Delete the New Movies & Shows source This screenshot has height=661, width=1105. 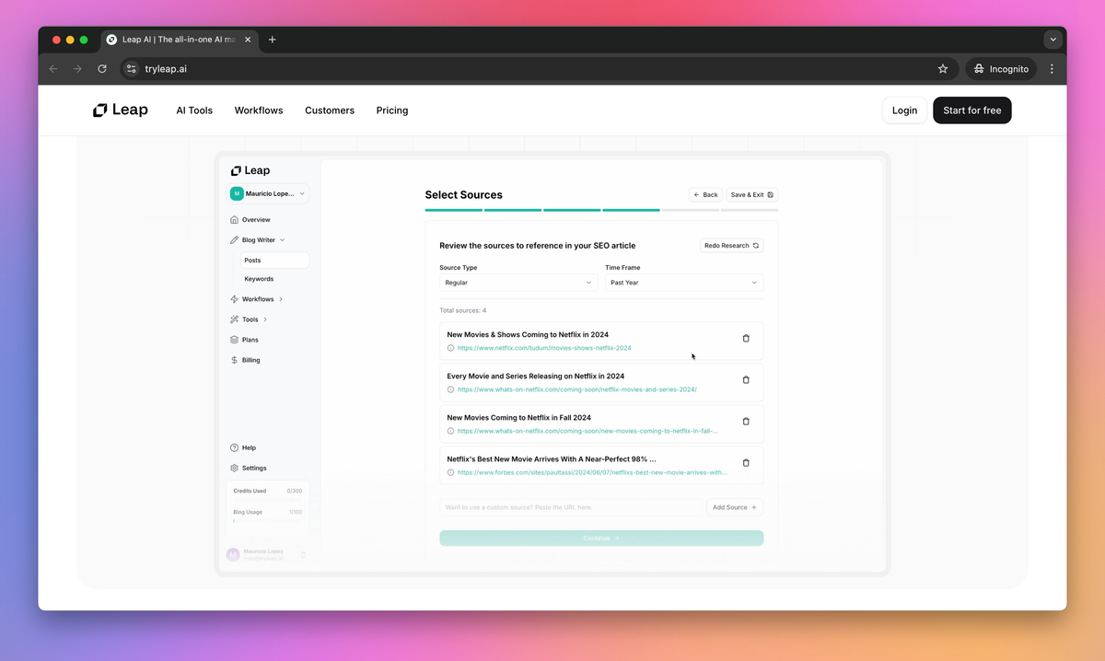click(746, 339)
